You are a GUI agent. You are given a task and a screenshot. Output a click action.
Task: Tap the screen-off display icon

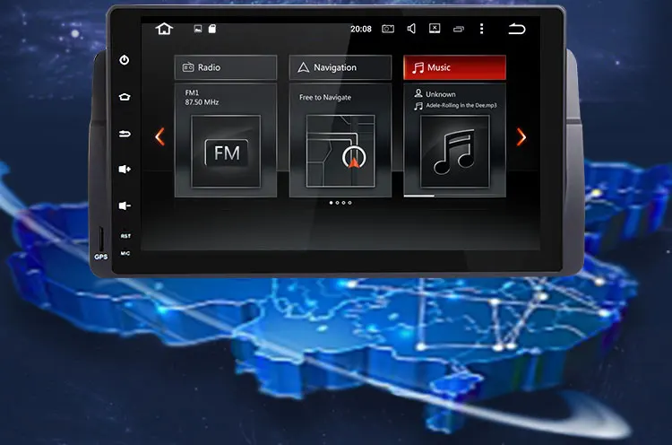tap(435, 29)
